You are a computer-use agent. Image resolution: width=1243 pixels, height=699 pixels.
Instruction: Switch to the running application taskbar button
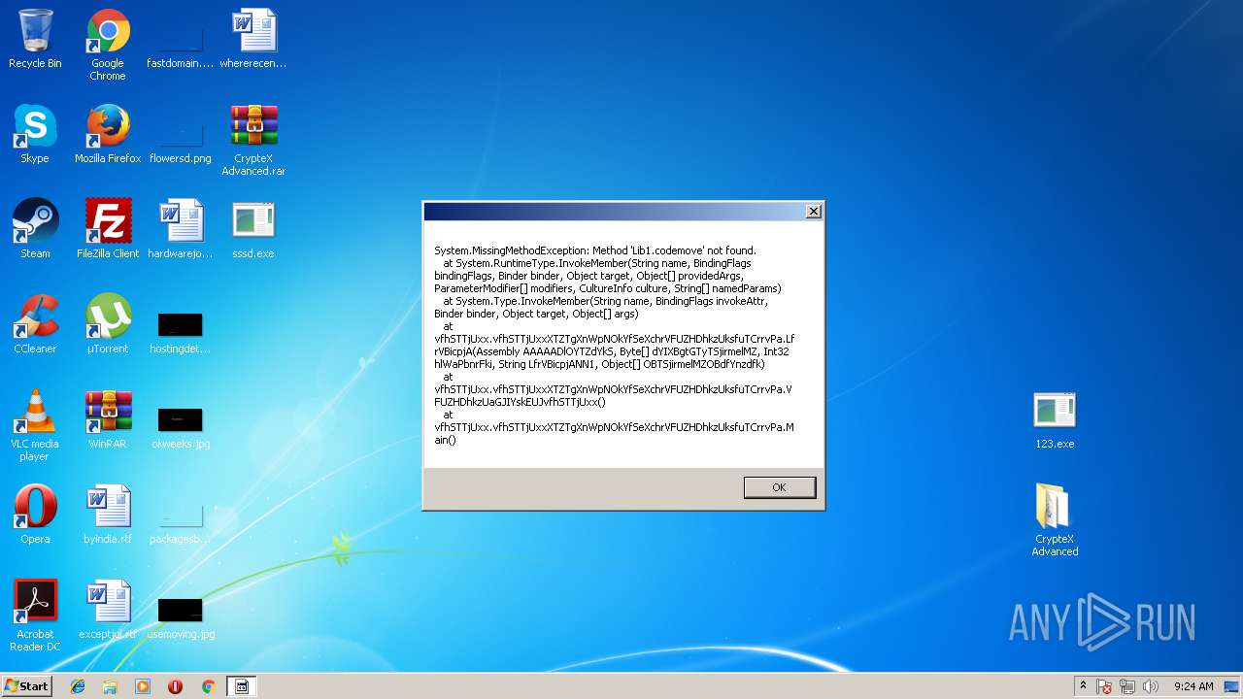242,686
